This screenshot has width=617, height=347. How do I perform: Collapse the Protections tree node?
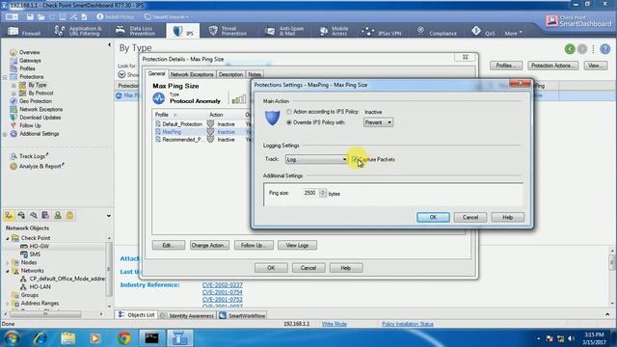tap(5, 77)
